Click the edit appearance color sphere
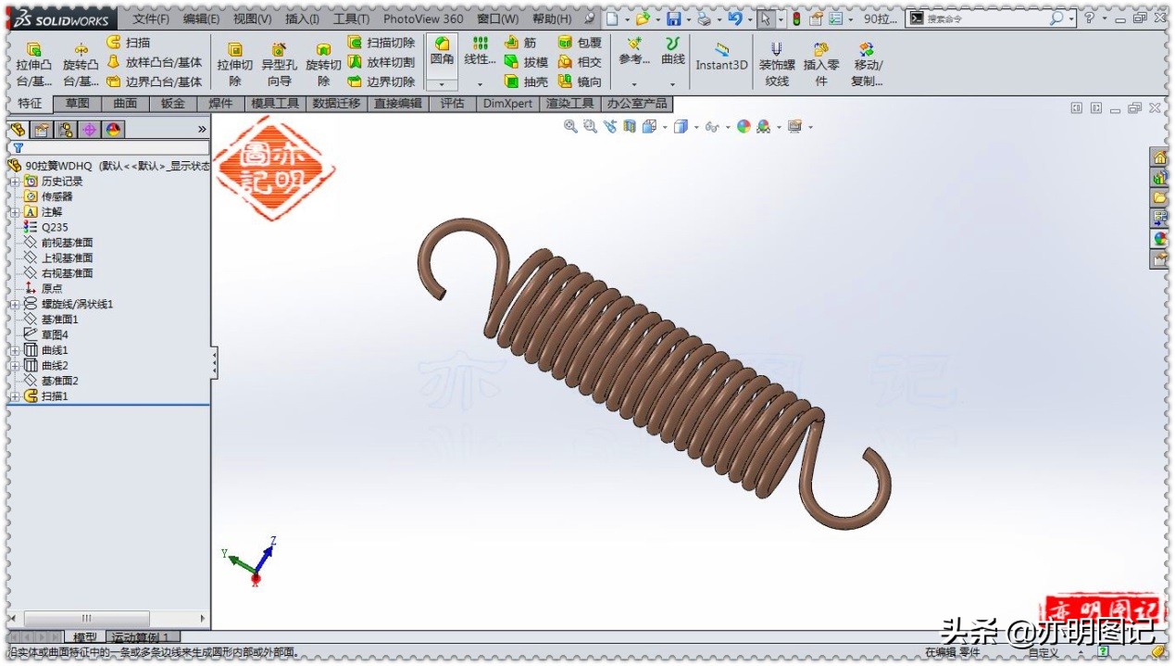 (744, 127)
